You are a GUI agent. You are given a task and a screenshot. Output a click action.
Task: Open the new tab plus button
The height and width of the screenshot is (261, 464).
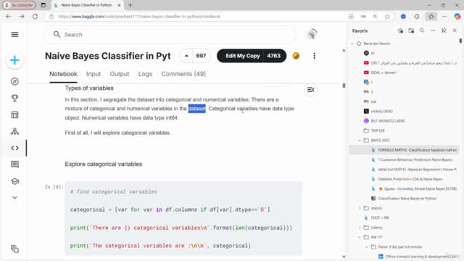click(x=130, y=5)
